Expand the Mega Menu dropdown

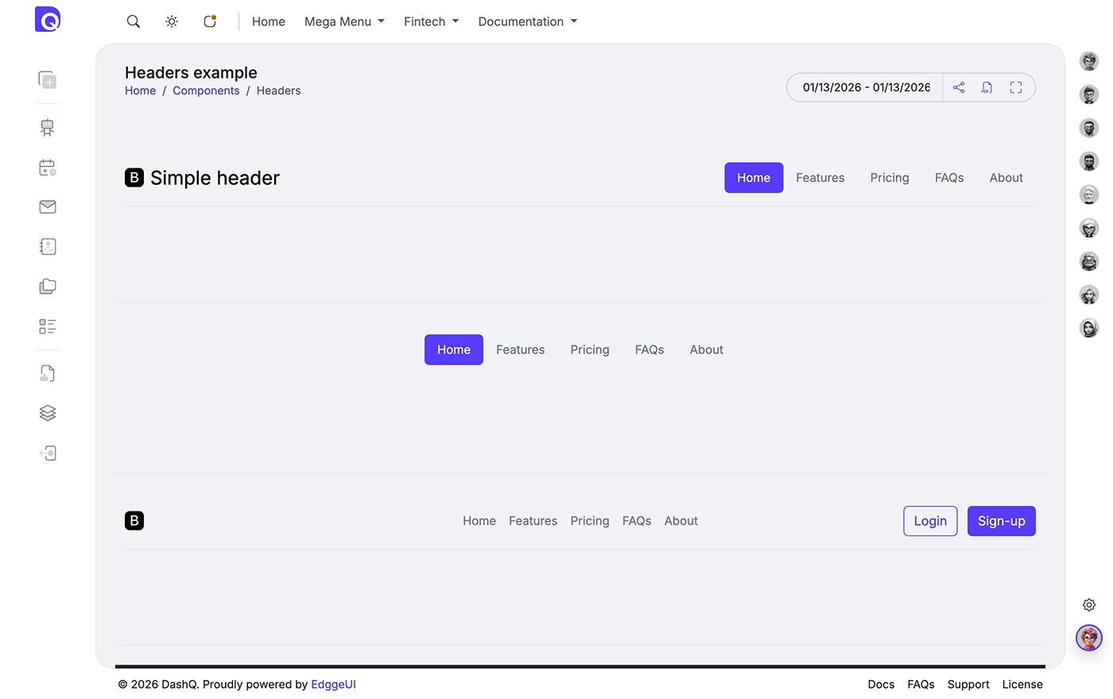point(344,21)
